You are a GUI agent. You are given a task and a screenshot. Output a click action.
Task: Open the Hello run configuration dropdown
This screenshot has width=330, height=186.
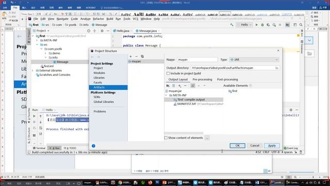[x=245, y=25]
